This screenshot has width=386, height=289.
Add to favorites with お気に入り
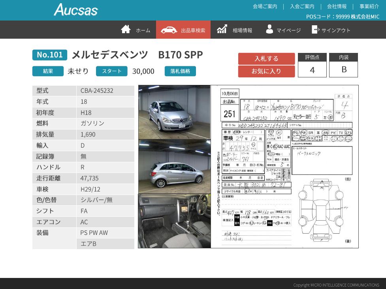click(x=266, y=71)
